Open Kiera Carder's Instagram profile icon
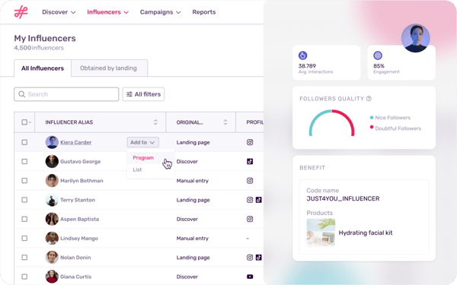 point(250,142)
